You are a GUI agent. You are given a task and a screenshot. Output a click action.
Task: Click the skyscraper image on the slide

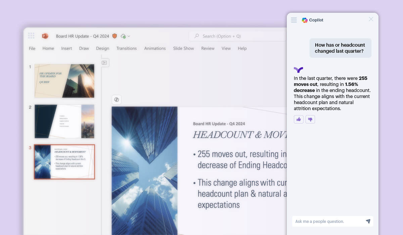[144, 171]
